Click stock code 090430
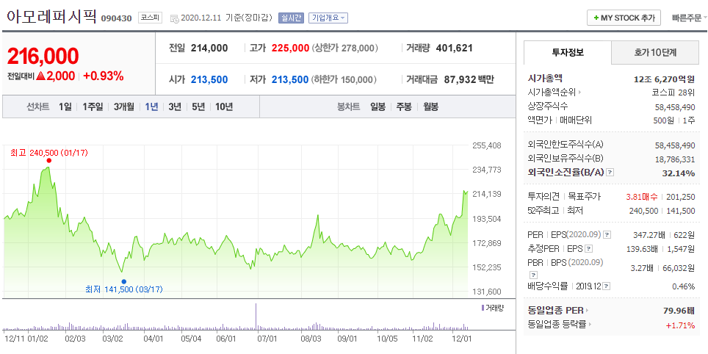The height and width of the screenshot is (354, 708). pyautogui.click(x=117, y=18)
